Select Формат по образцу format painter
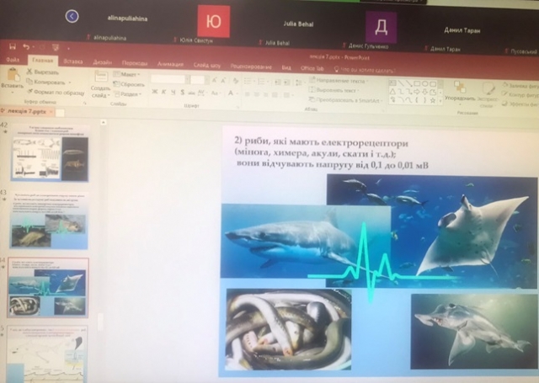 coord(56,92)
